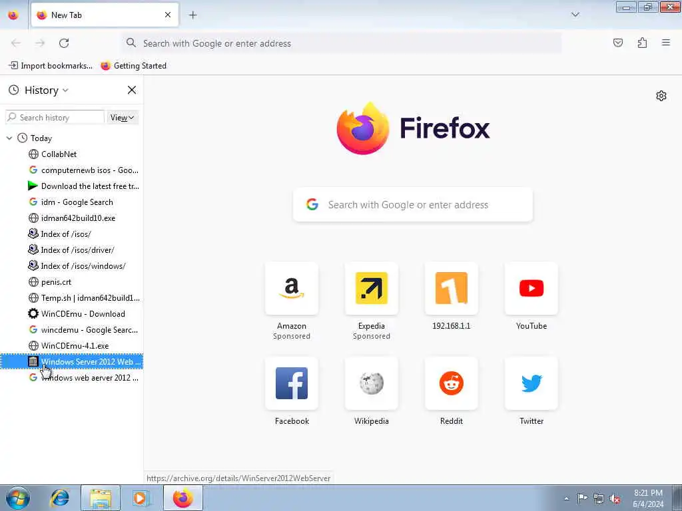Click the central Google search box
682x511 pixels.
413,205
